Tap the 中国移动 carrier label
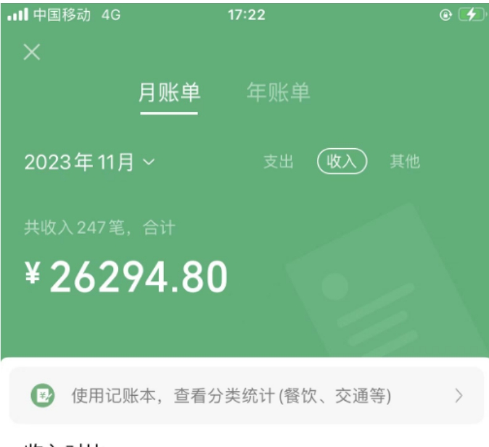This screenshot has width=489, height=447. [x=62, y=15]
